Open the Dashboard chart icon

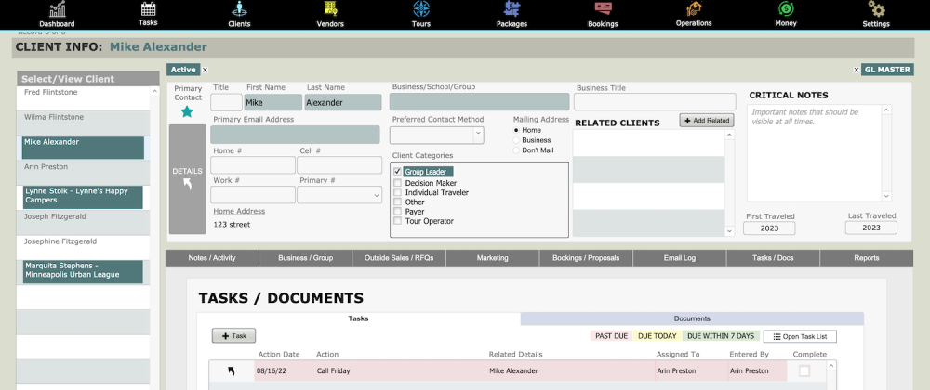(57, 9)
